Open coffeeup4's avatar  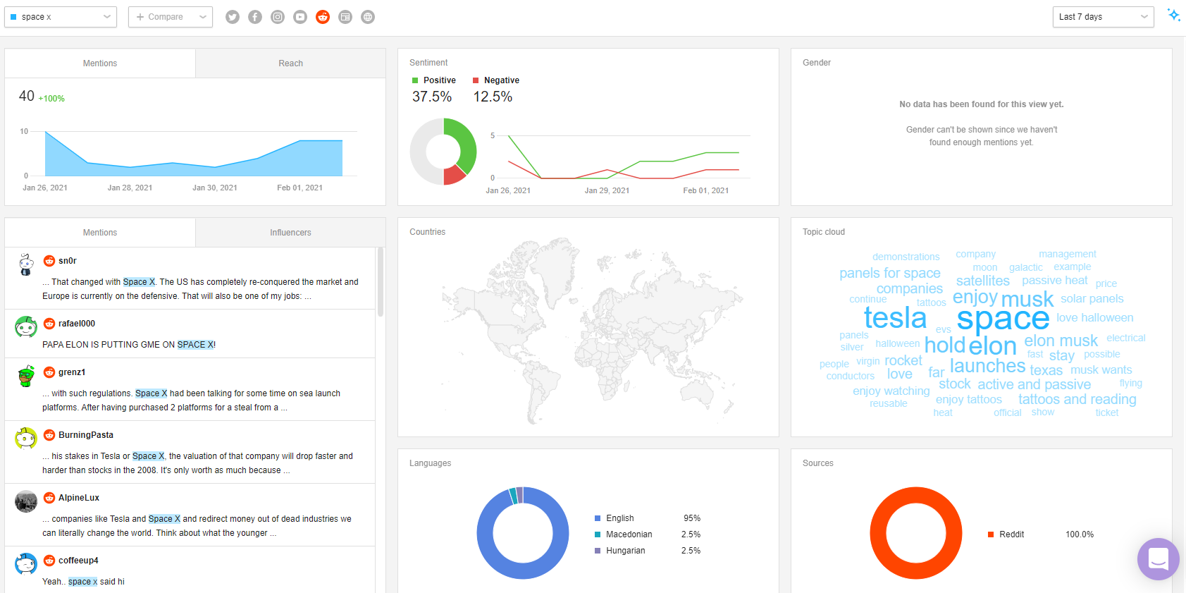click(x=26, y=564)
